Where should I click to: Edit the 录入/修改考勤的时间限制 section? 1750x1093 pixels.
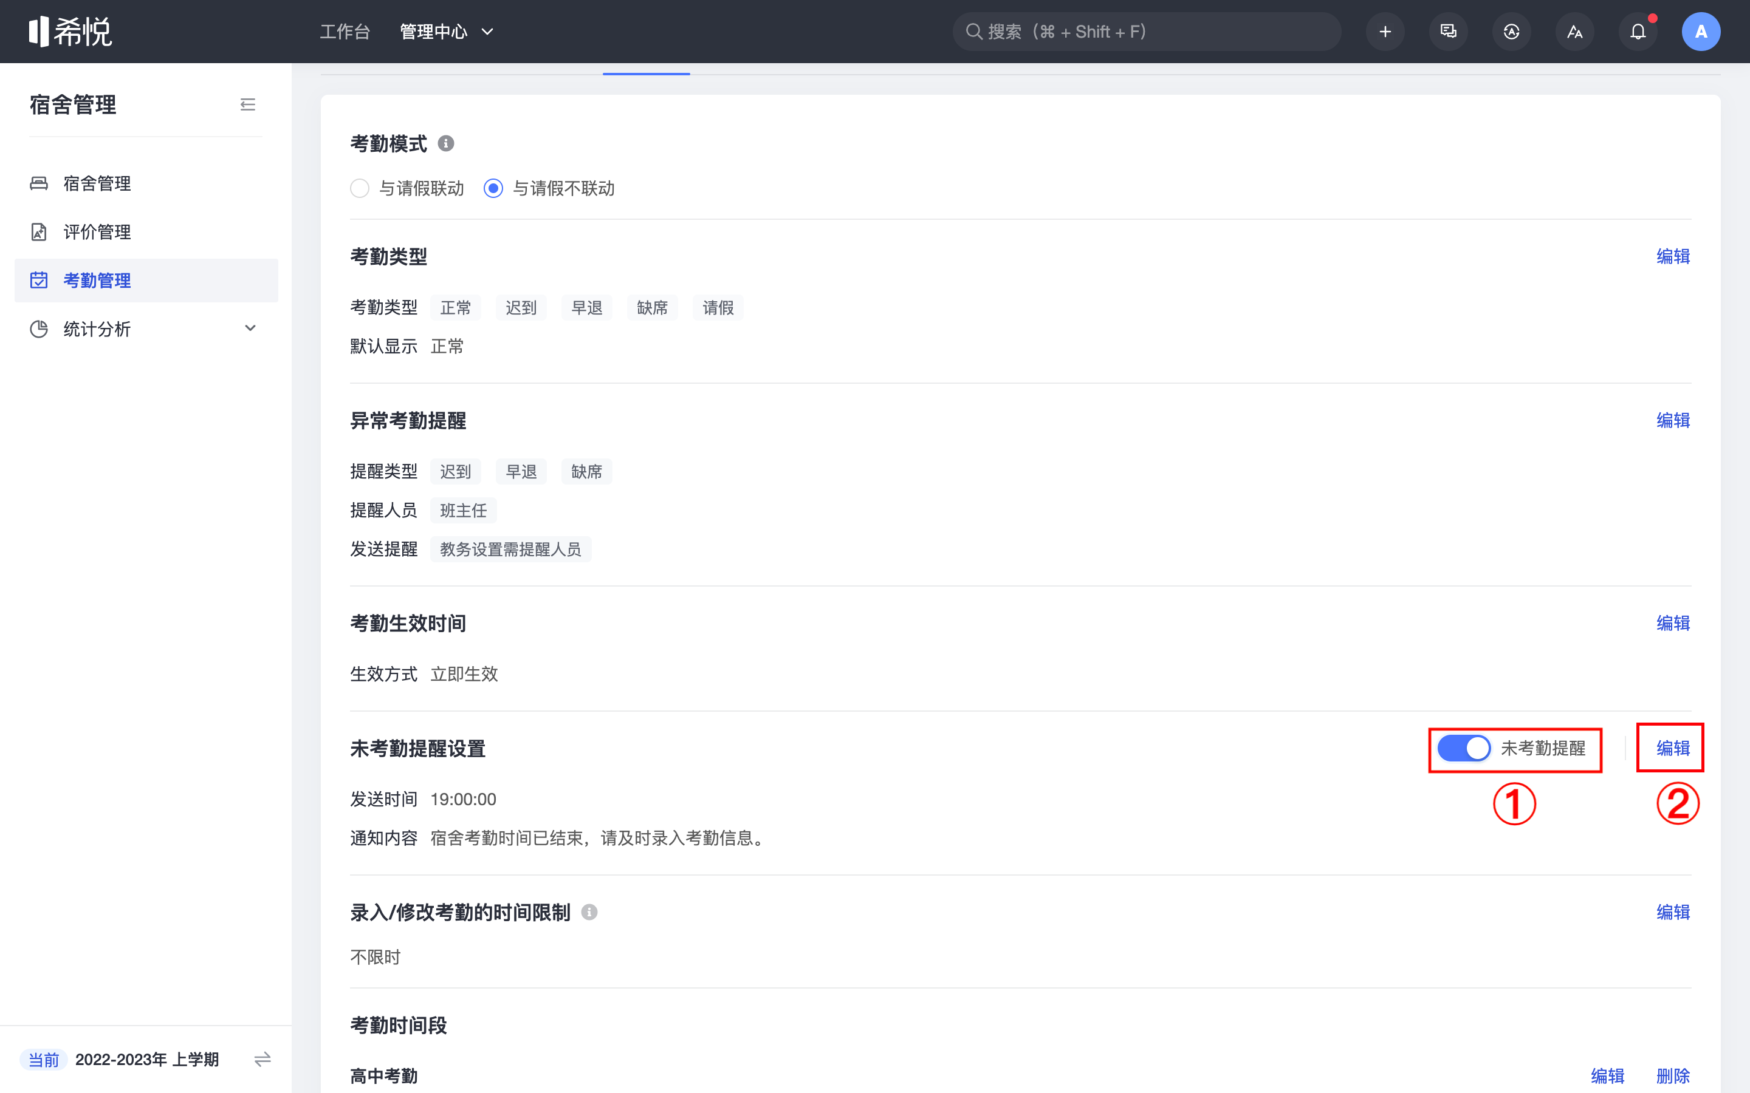1673,912
